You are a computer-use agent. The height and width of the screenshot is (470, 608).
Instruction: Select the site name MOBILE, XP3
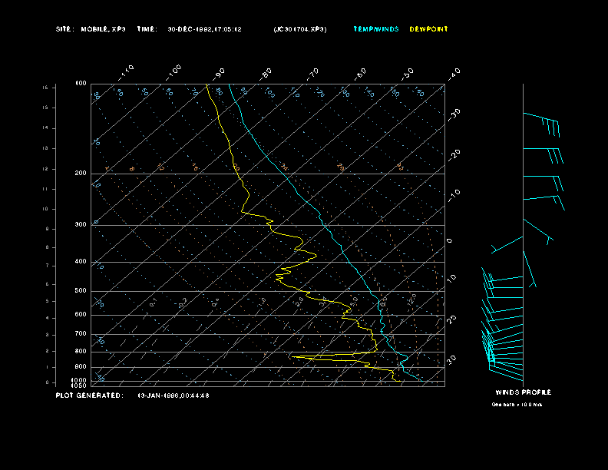coord(103,29)
